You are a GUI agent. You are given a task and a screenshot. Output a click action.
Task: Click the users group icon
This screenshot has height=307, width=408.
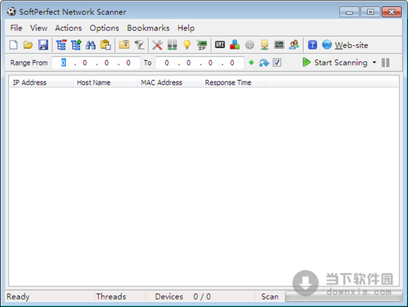coord(294,45)
